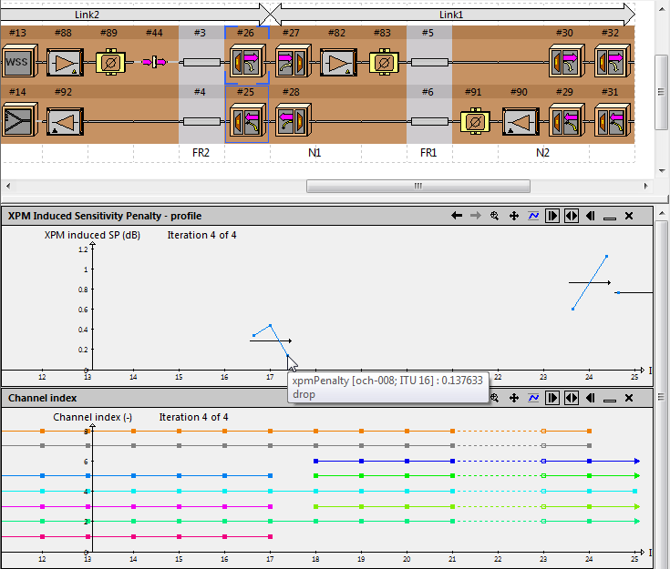Click back arrow in XPM panel toolbar

tap(457, 216)
